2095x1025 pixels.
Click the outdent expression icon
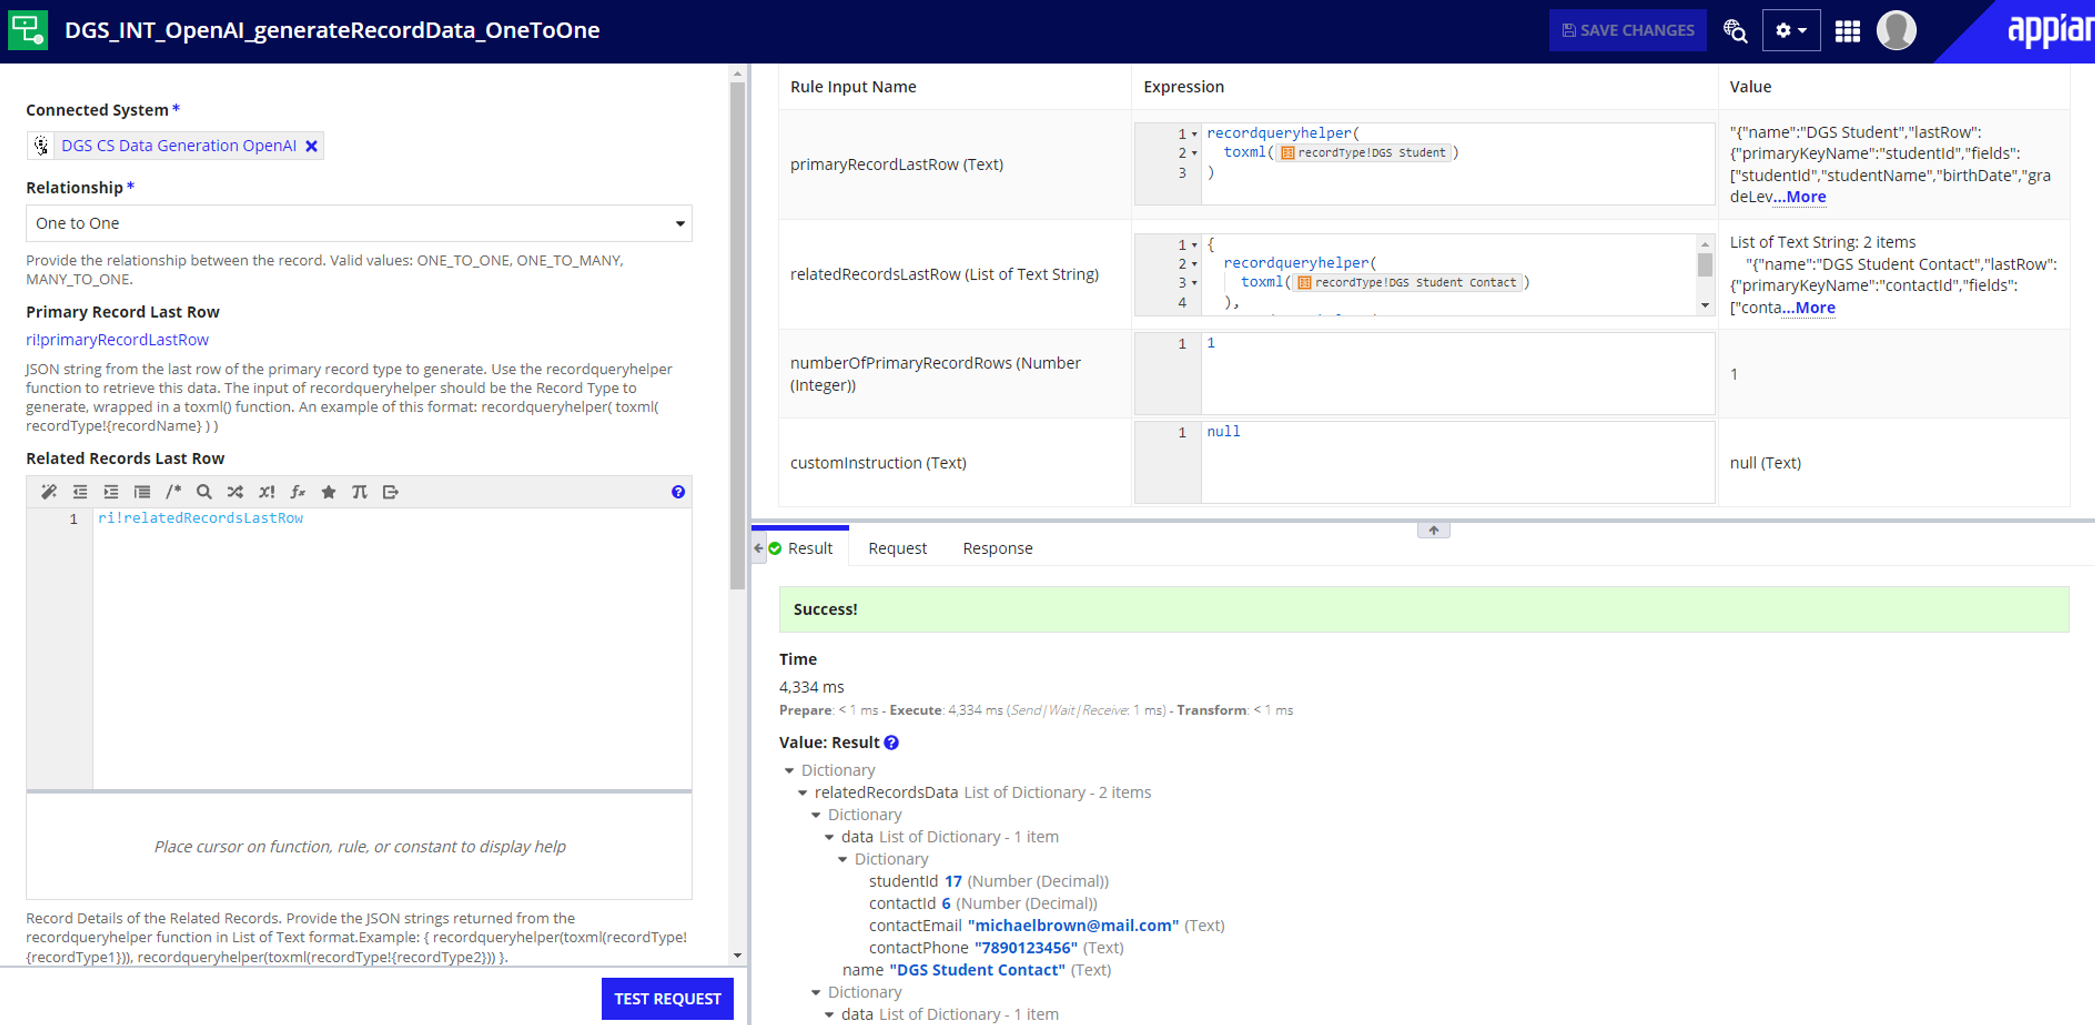(x=80, y=491)
